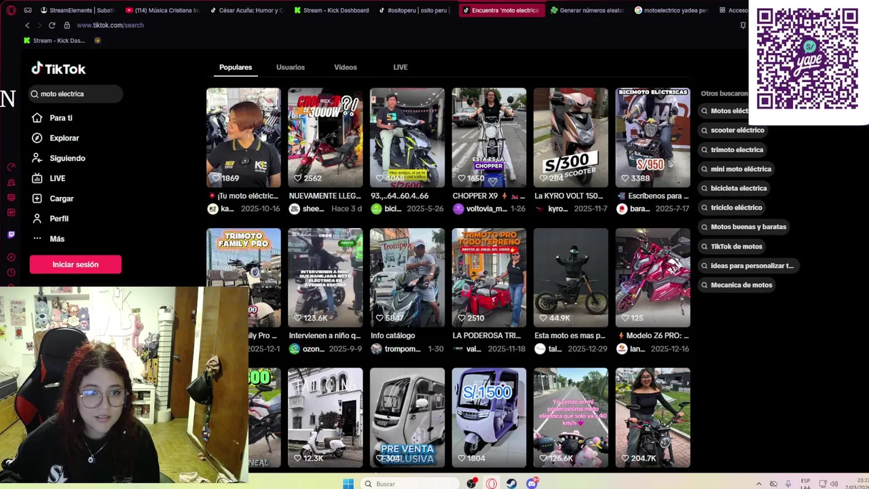869x489 pixels.
Task: Open Opera sidebar history clock icon
Action: click(11, 272)
